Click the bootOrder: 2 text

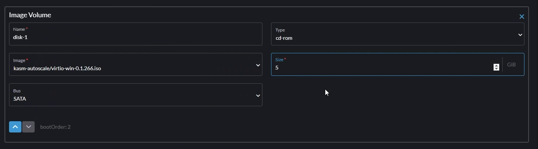pos(55,127)
